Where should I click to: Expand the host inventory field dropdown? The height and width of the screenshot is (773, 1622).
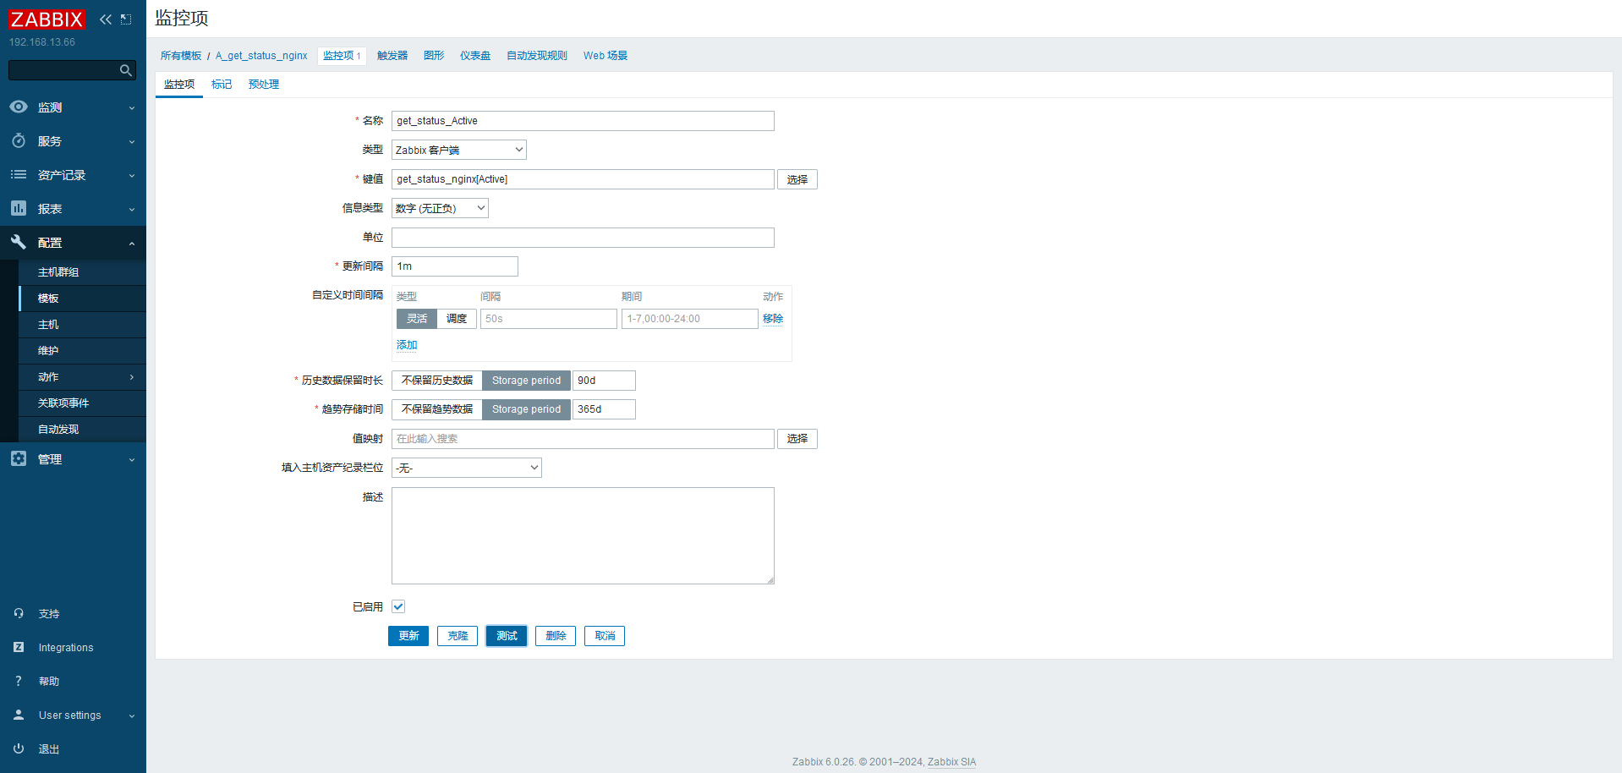pos(466,468)
